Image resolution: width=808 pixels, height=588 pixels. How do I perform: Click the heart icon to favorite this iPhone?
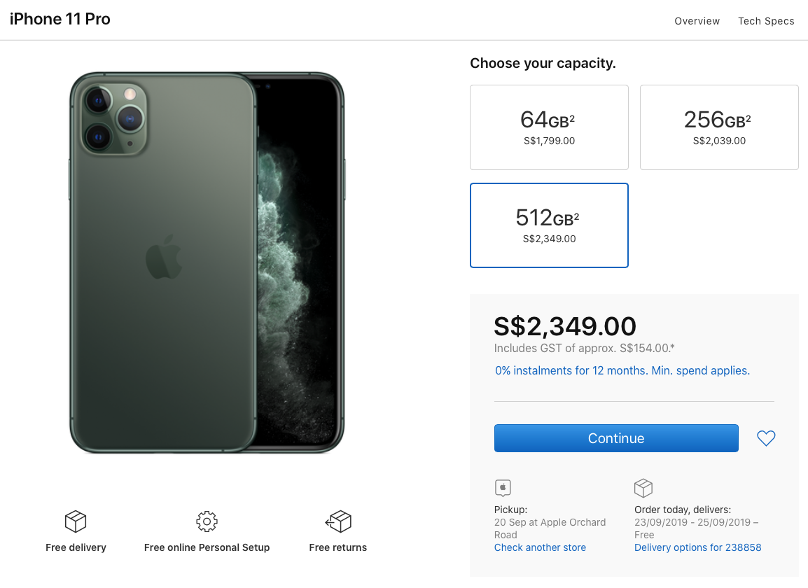[x=766, y=438]
